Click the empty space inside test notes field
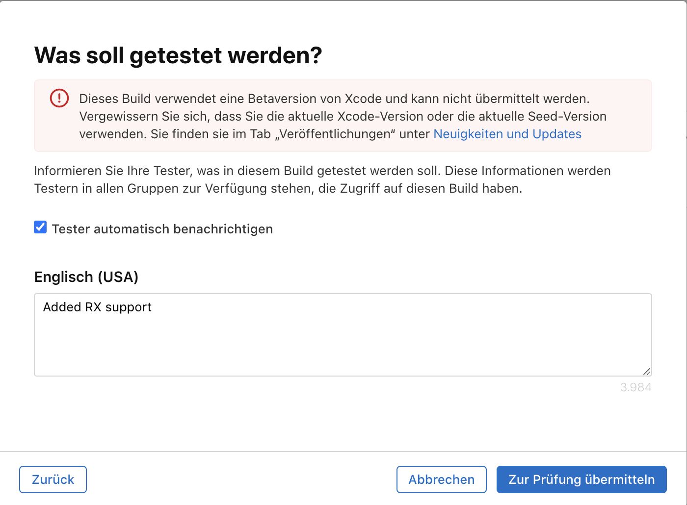The image size is (687, 505). point(343,343)
